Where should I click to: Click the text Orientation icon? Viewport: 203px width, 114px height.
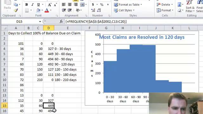(78, 10)
